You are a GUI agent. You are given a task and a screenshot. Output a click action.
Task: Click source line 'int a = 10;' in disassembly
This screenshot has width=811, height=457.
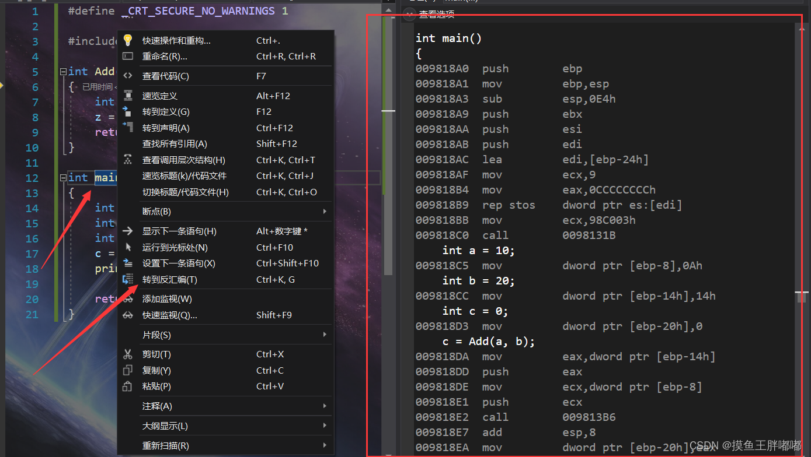click(479, 250)
